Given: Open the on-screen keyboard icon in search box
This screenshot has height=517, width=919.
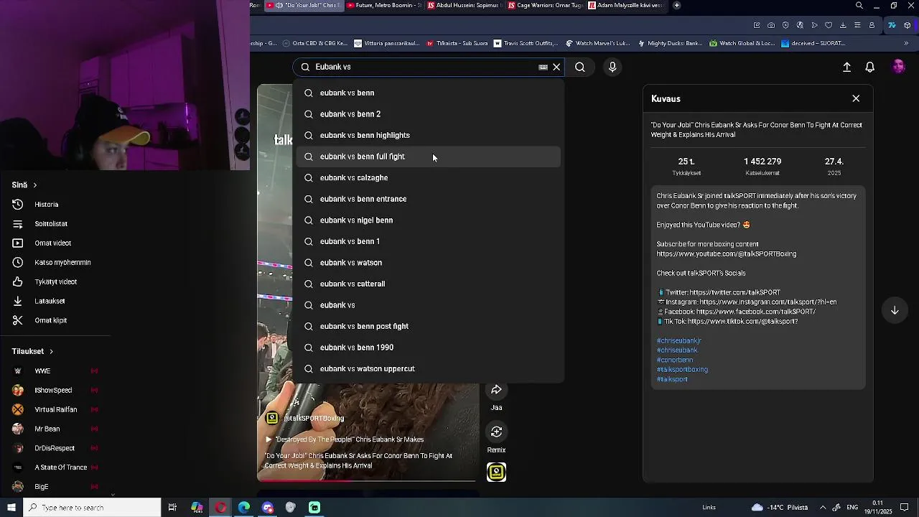Looking at the screenshot, I should pos(544,67).
